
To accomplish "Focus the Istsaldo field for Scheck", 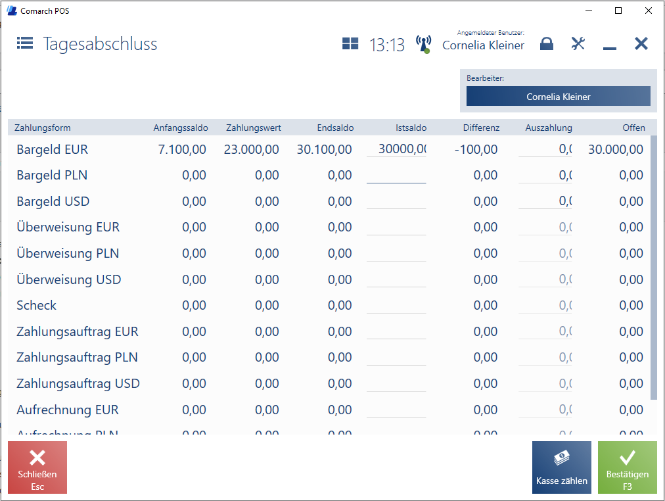I will click(396, 306).
